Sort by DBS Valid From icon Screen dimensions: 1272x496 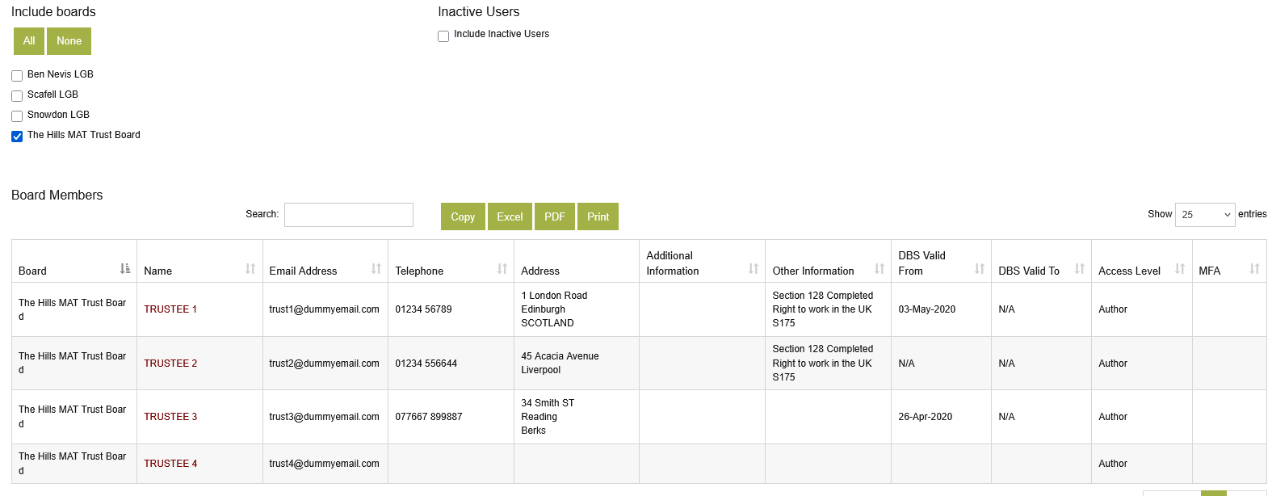coord(980,268)
